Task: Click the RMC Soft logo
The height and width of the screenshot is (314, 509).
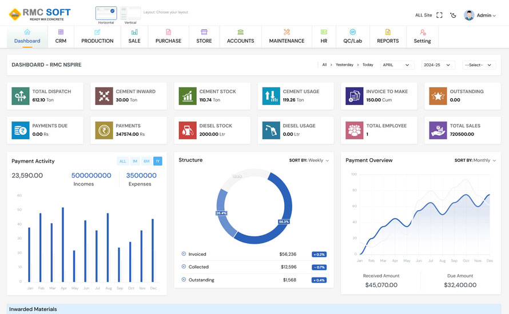Action: (39, 14)
